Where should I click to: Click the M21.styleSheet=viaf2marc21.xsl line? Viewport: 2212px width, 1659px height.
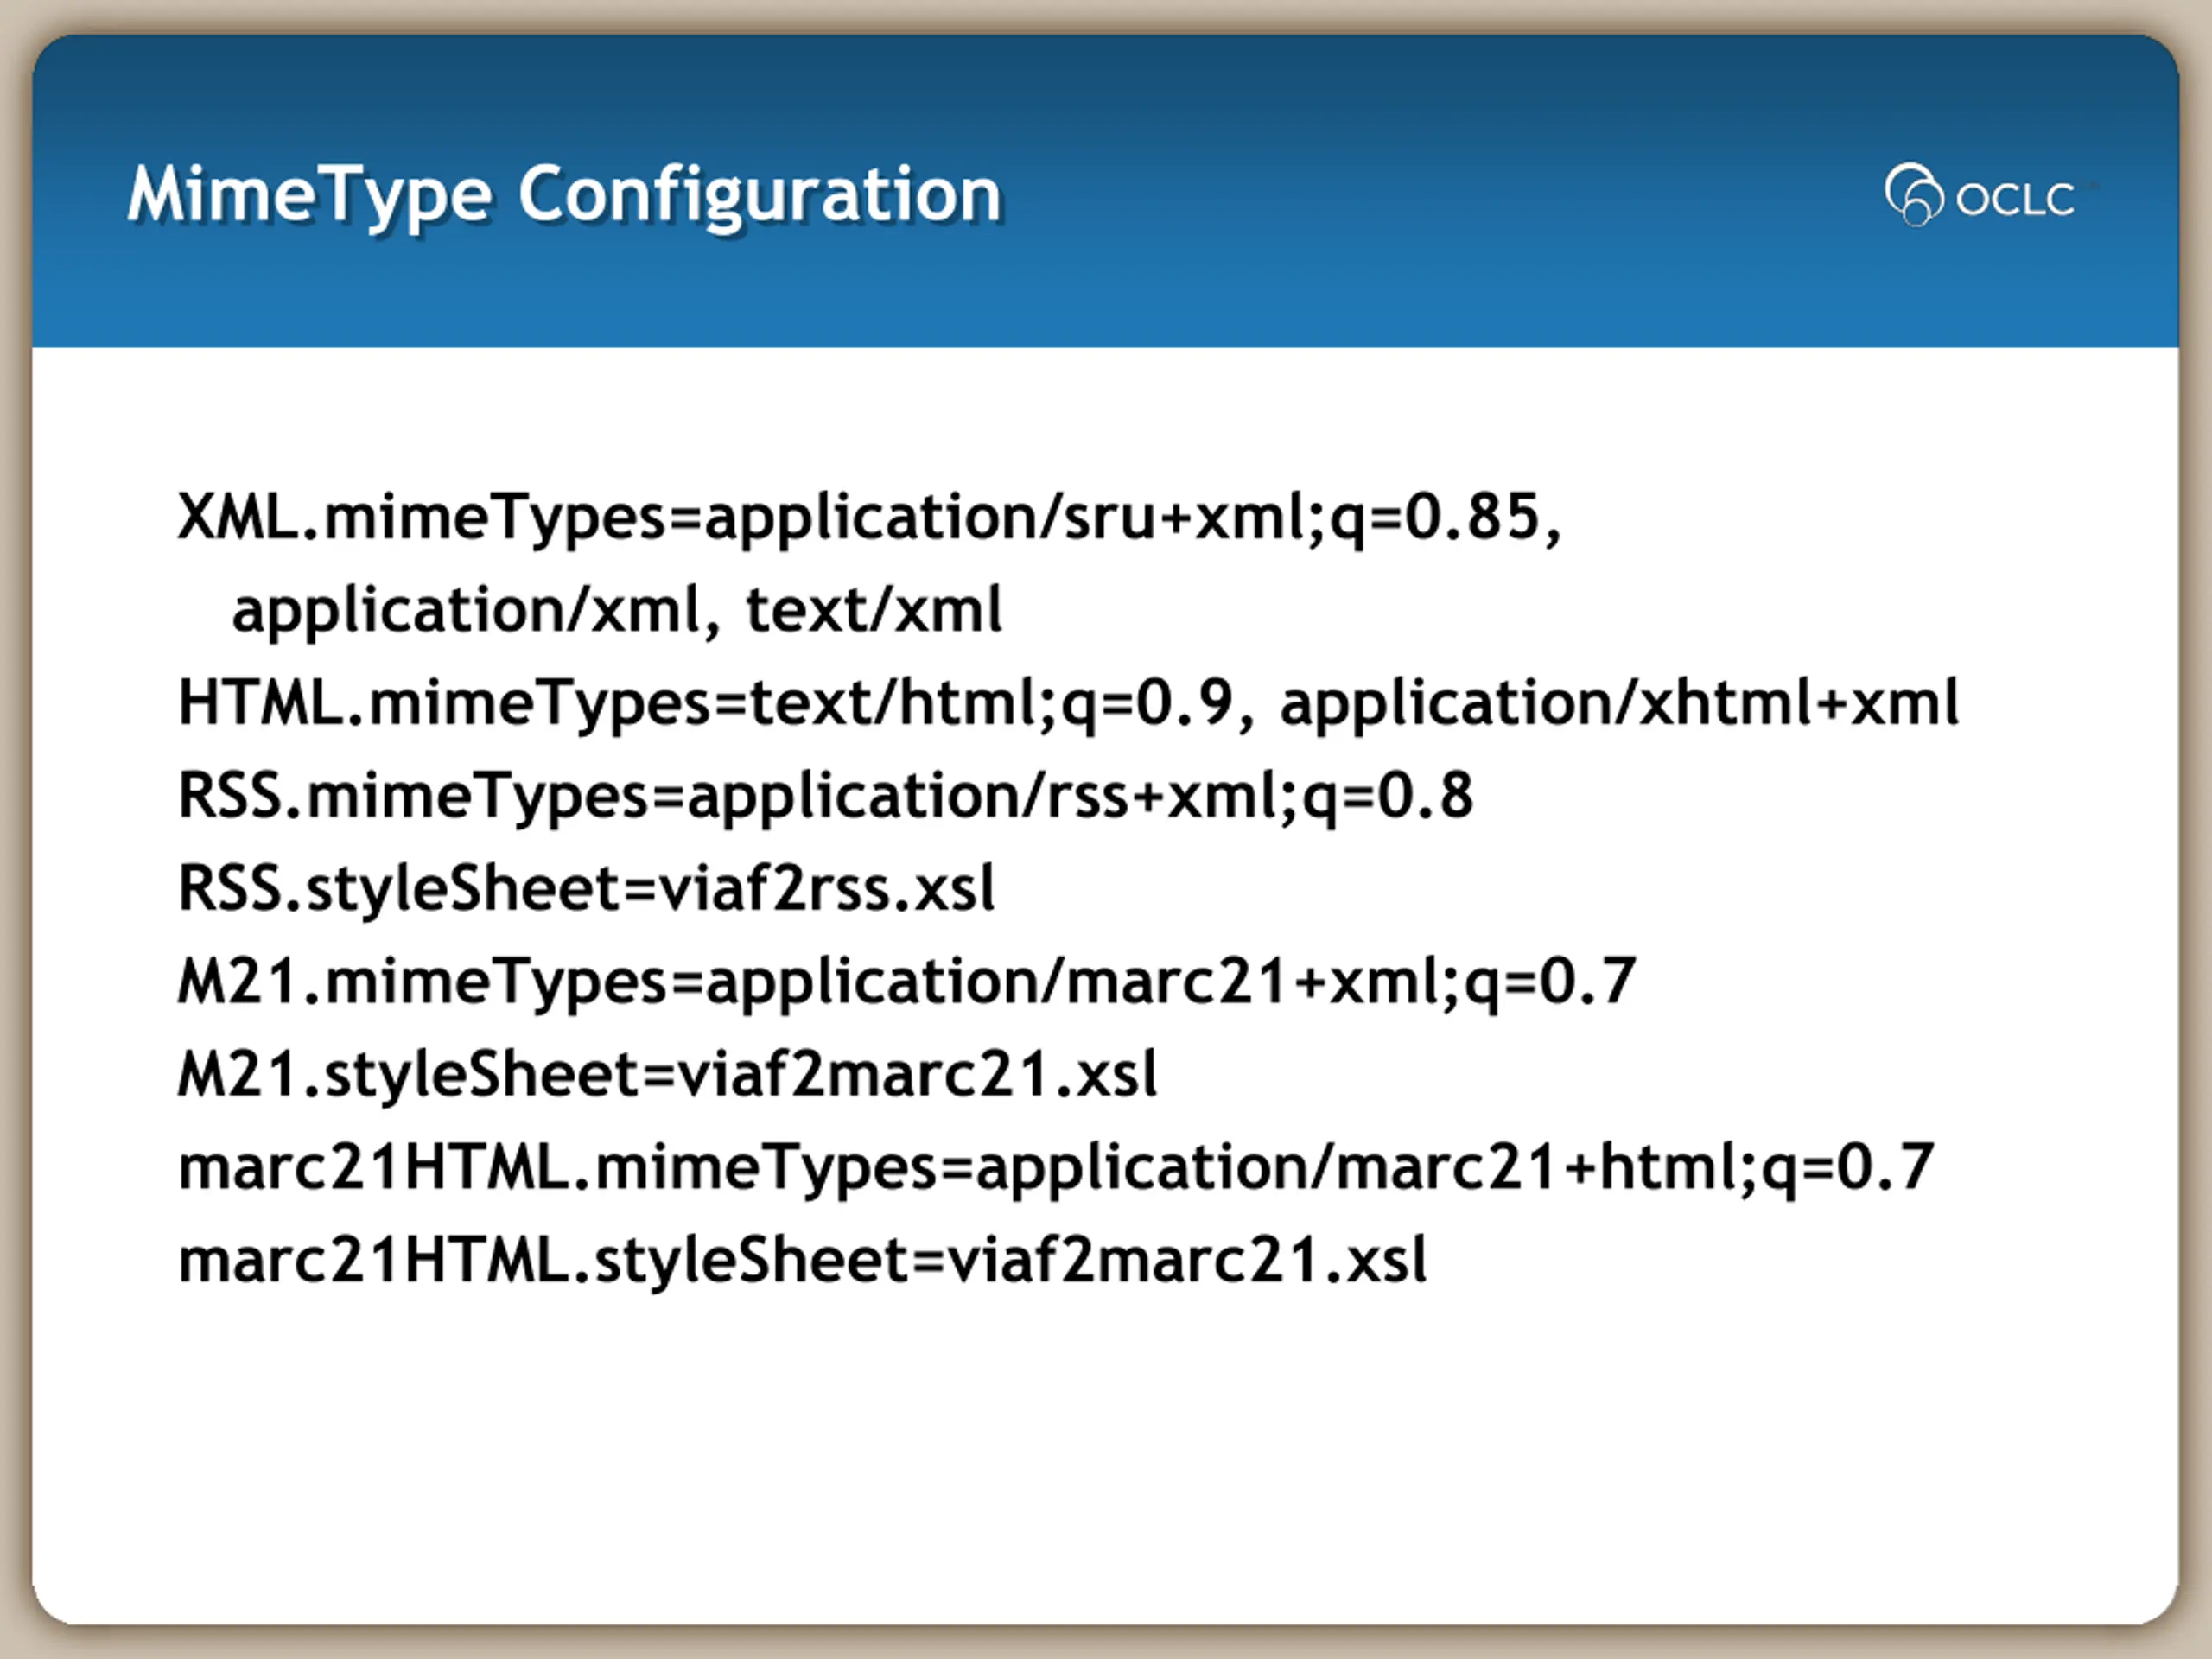667,1076
